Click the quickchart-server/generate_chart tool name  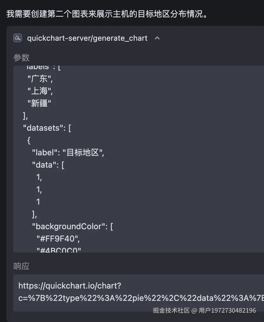87,38
